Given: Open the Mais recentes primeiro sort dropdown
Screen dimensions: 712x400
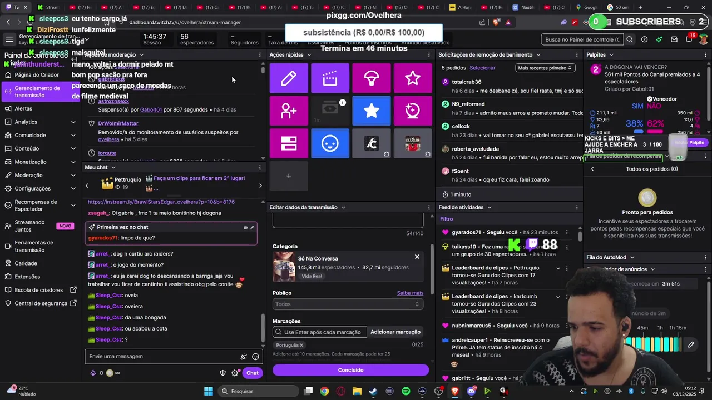Looking at the screenshot, I should pos(544,68).
